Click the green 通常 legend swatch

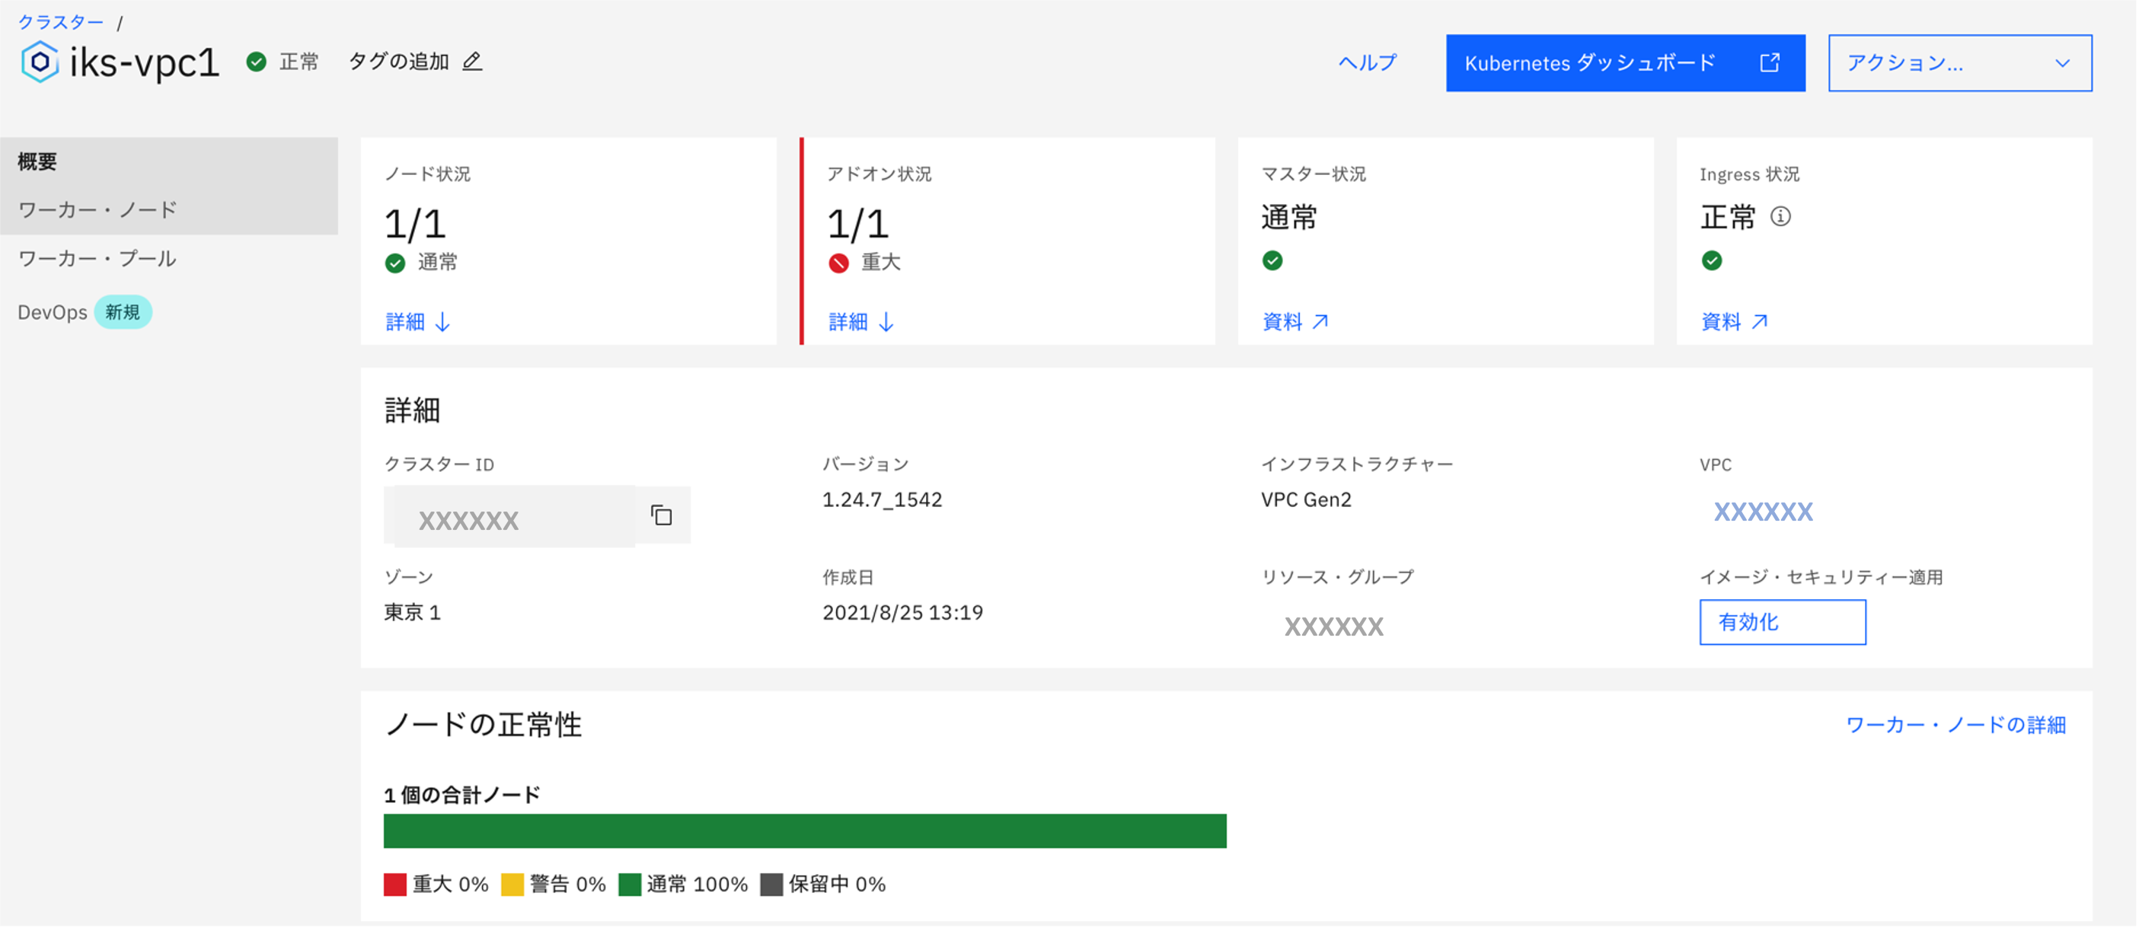pos(632,884)
